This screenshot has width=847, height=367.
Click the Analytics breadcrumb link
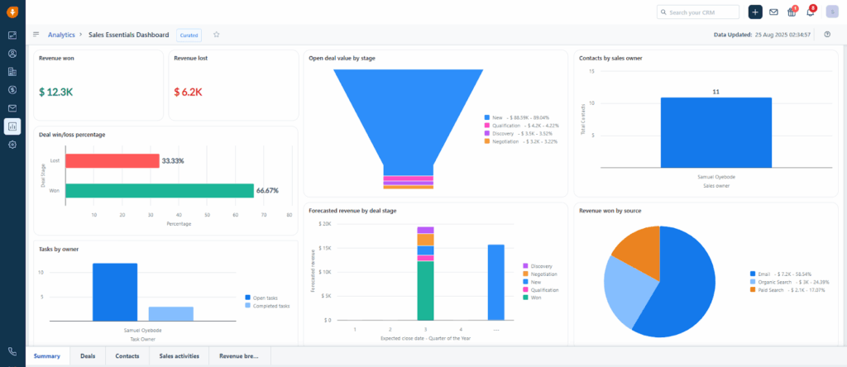coord(61,35)
